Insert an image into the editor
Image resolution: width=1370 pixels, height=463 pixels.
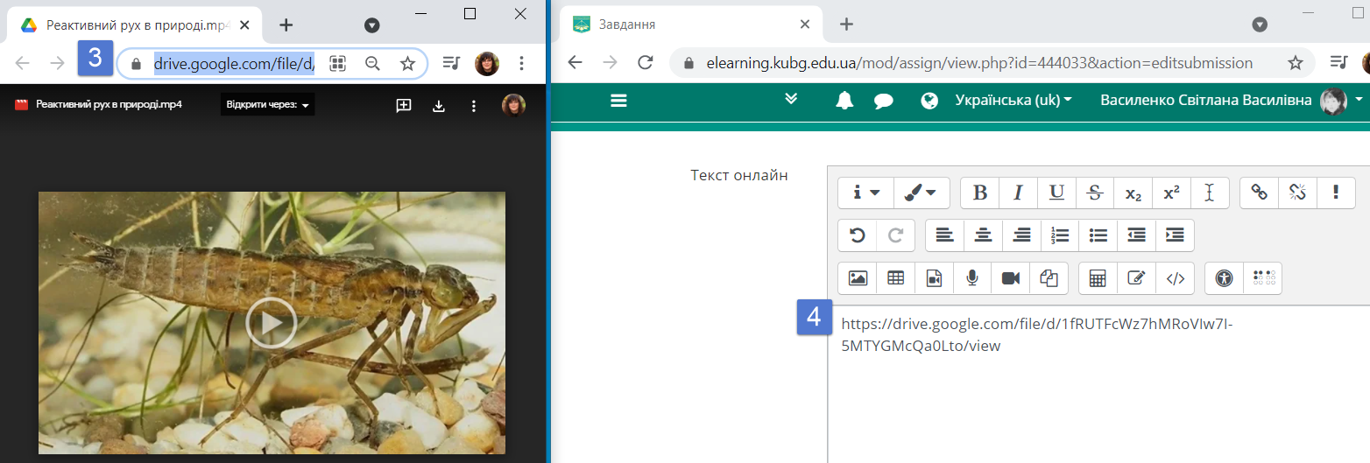point(858,278)
